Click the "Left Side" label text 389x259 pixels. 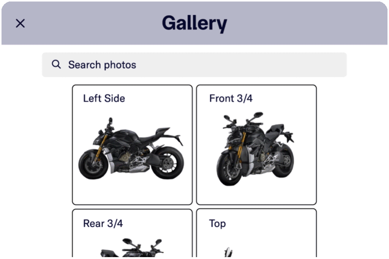(x=104, y=98)
